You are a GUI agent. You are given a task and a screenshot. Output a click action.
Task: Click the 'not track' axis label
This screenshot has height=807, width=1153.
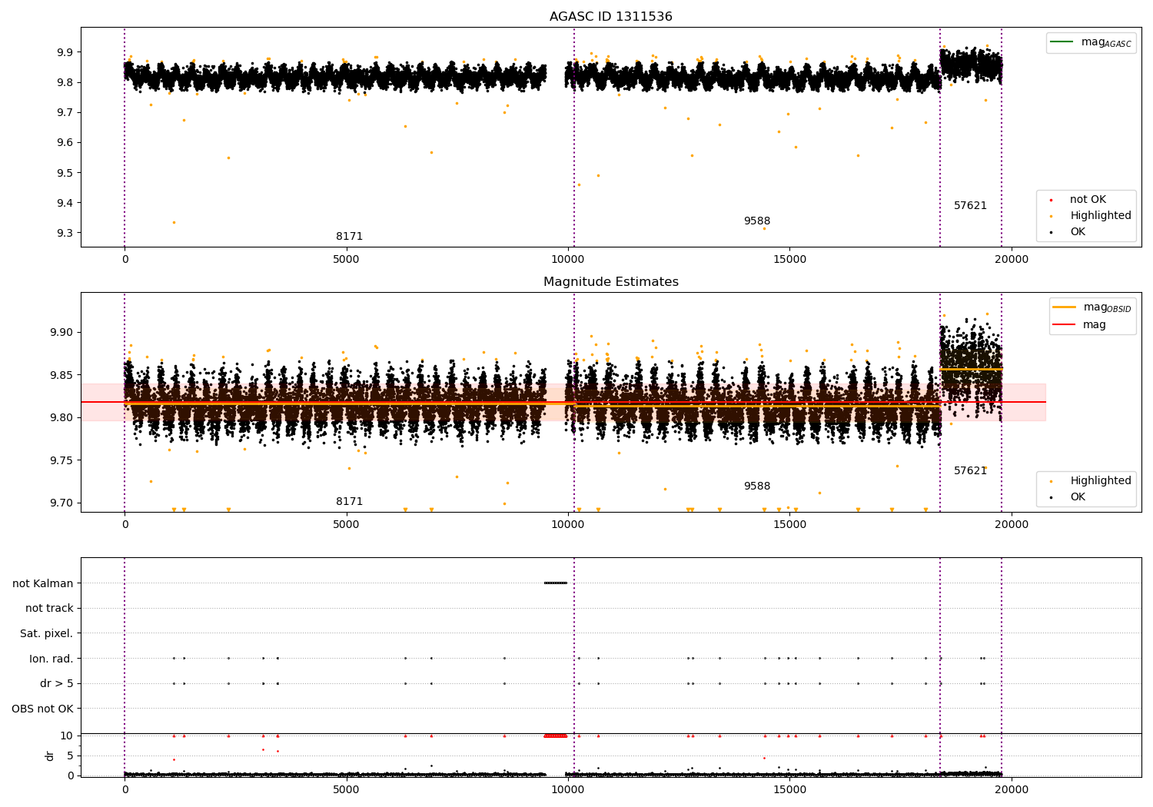(x=49, y=609)
